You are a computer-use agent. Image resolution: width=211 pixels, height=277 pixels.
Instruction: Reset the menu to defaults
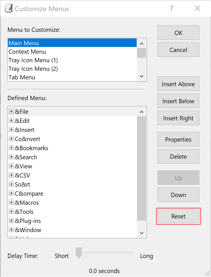coord(178,216)
